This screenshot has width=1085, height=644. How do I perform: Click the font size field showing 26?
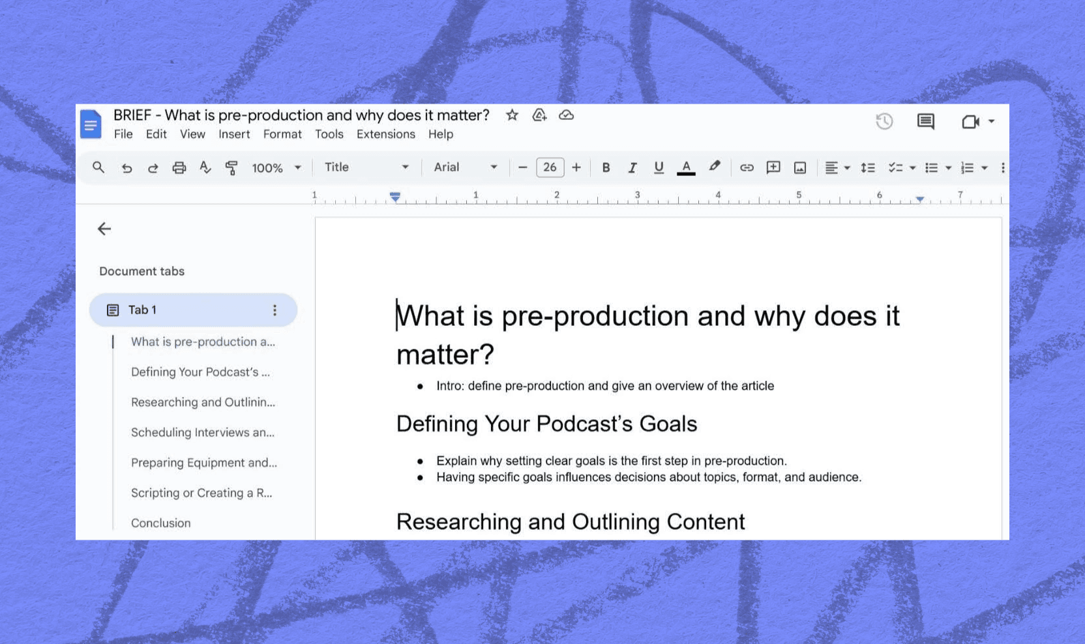(550, 168)
